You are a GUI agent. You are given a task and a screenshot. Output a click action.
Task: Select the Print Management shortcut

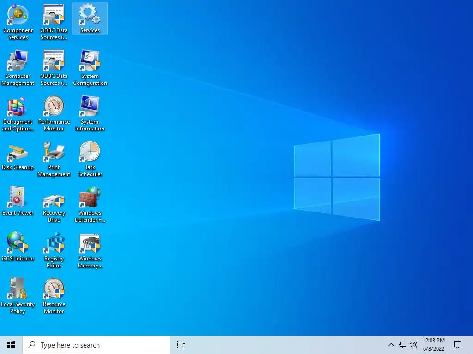(54, 159)
